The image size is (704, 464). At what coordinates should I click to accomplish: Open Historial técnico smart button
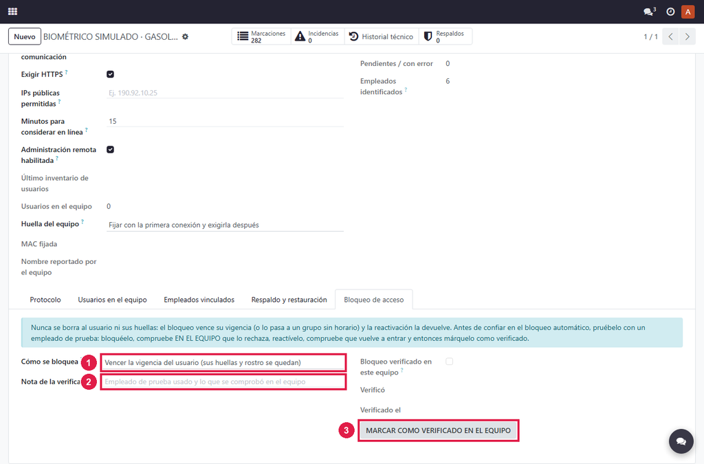(x=382, y=37)
